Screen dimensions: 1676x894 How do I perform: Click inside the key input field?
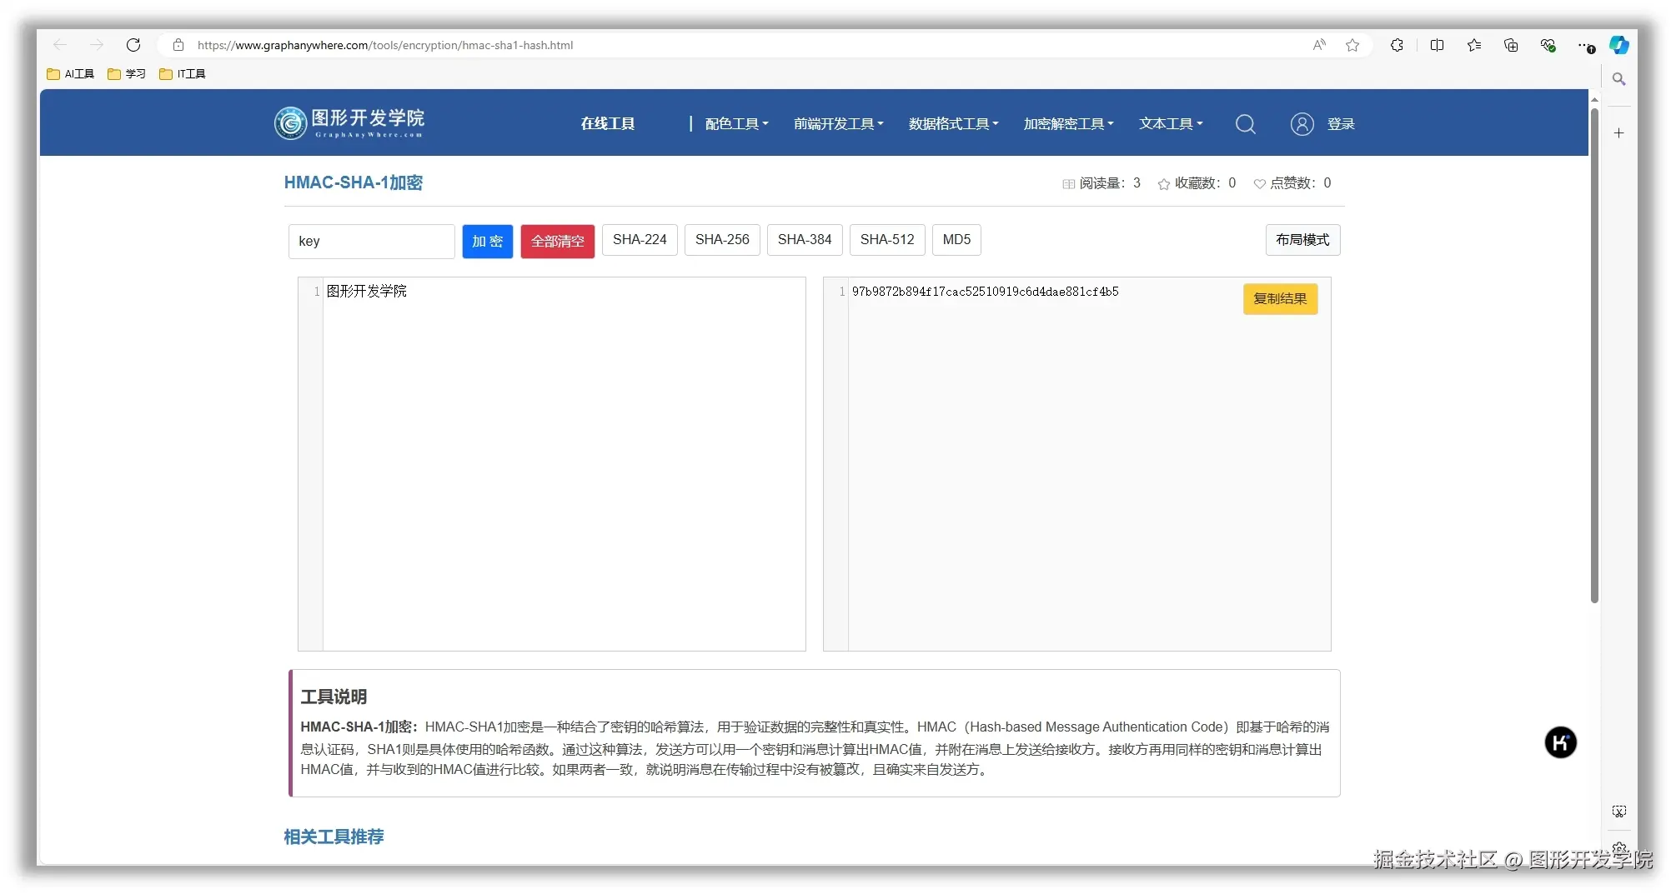click(x=372, y=241)
